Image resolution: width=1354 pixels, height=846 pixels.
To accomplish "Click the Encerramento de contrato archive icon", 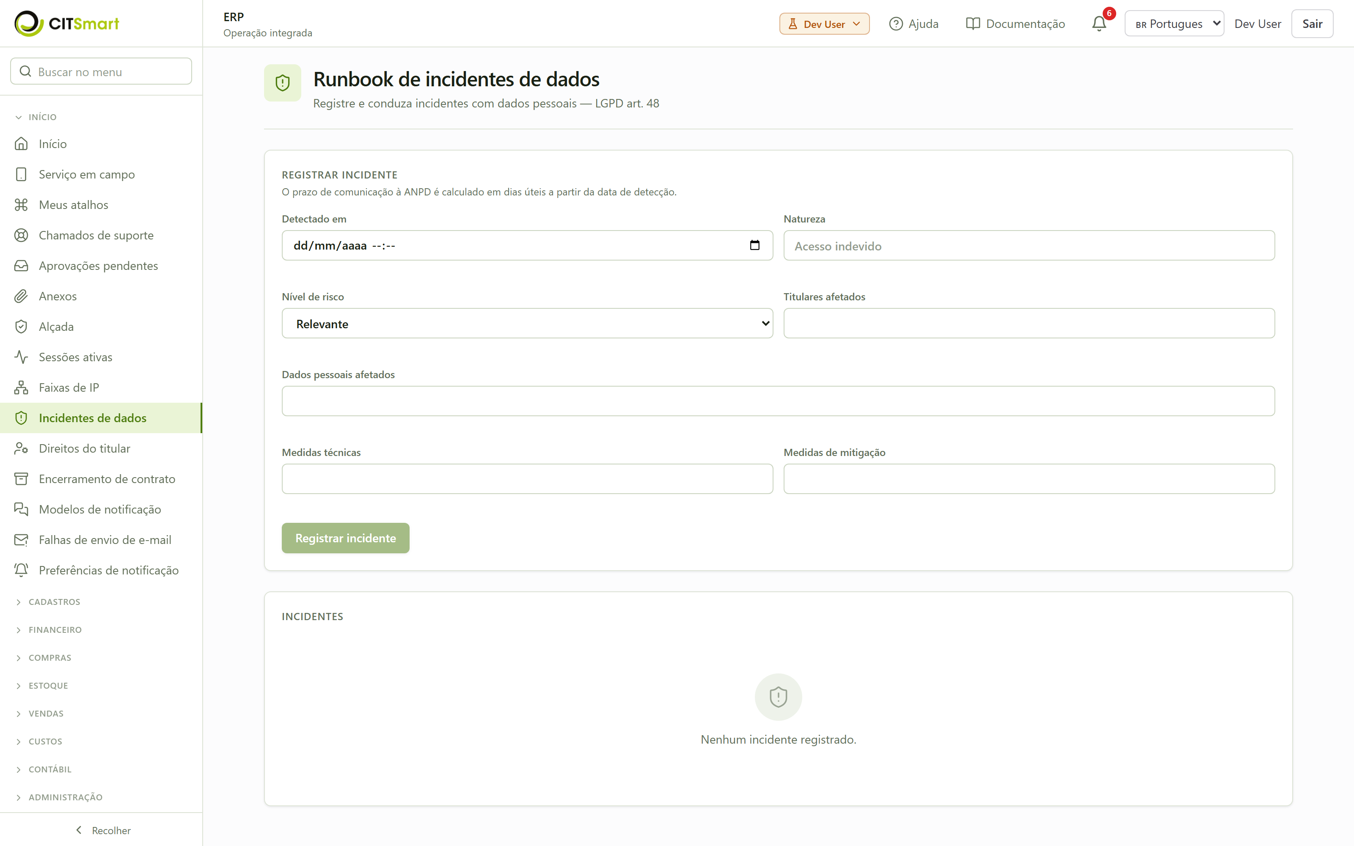I will [21, 479].
